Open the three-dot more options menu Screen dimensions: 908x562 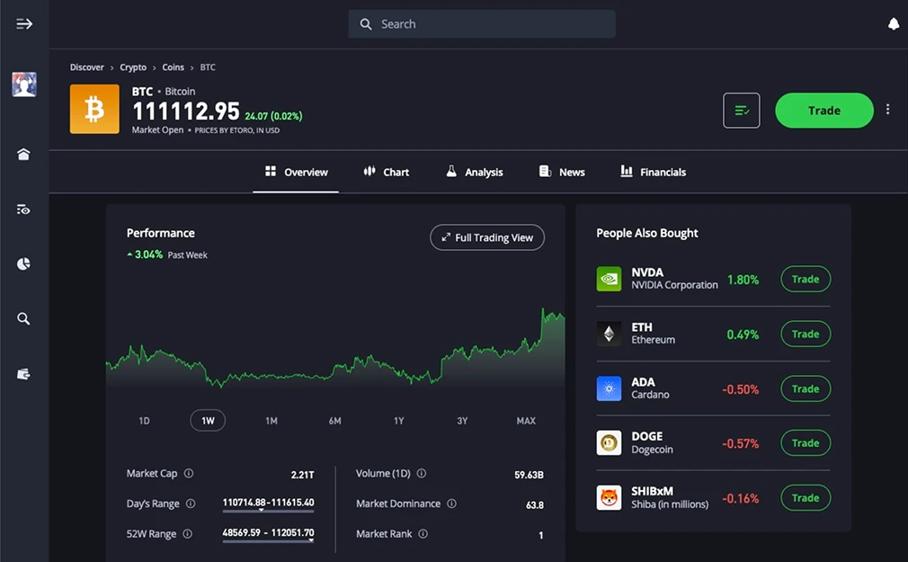click(887, 109)
